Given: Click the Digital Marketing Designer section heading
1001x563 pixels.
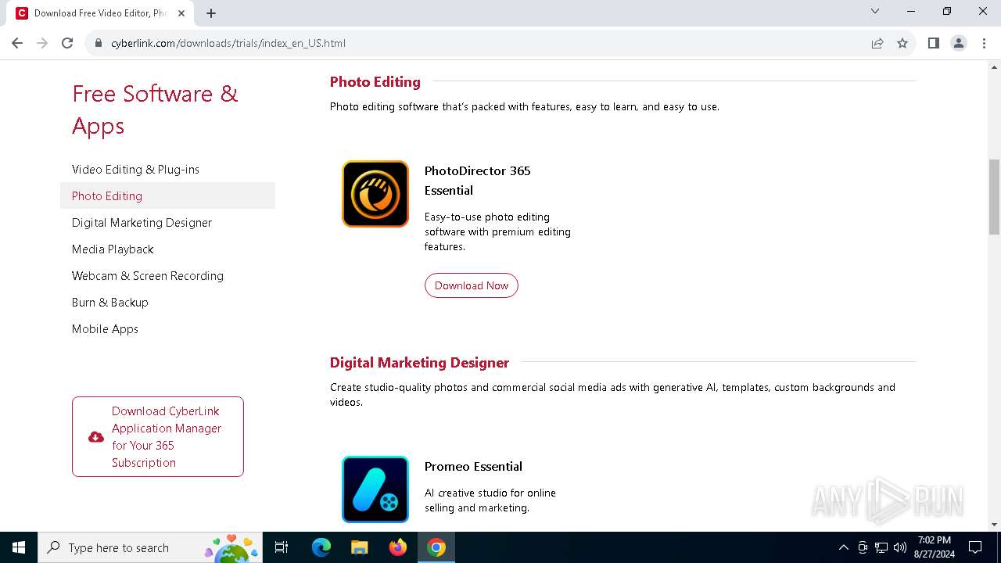Looking at the screenshot, I should pos(419,363).
